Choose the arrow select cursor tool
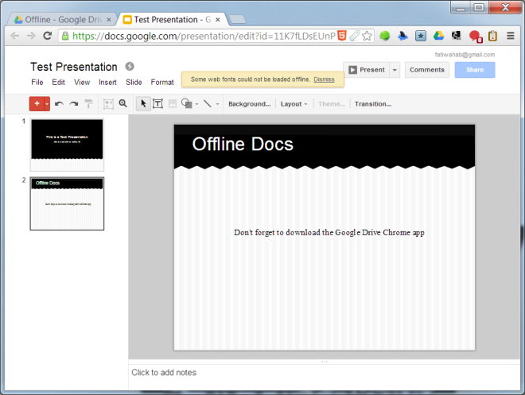 143,104
